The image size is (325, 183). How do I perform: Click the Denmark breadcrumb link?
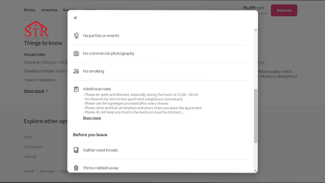[x=47, y=172]
